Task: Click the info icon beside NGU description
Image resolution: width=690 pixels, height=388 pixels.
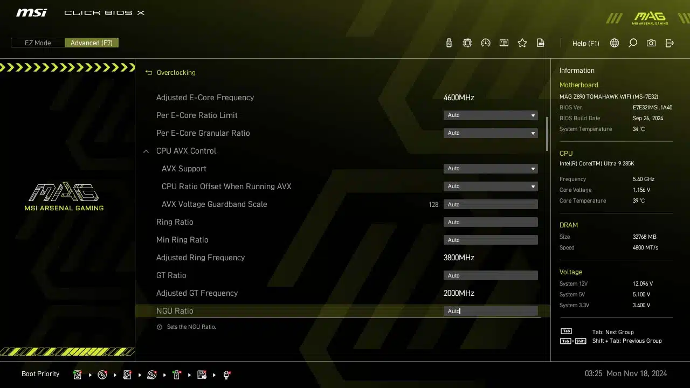Action: (x=160, y=327)
